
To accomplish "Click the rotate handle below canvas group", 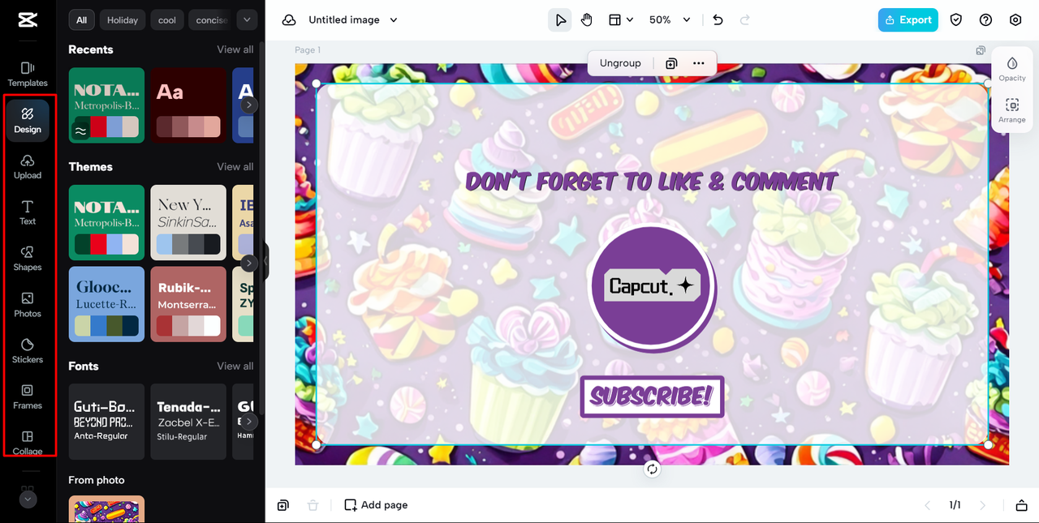I will pyautogui.click(x=652, y=469).
